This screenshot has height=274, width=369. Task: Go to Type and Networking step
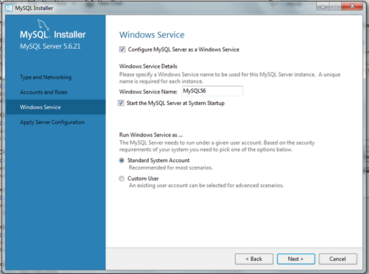[x=46, y=77]
